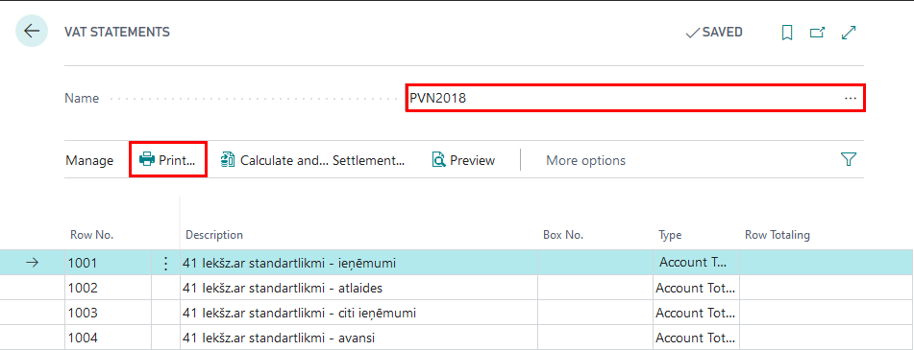Expand More options in action bar
This screenshot has height=350, width=914.
tap(585, 160)
